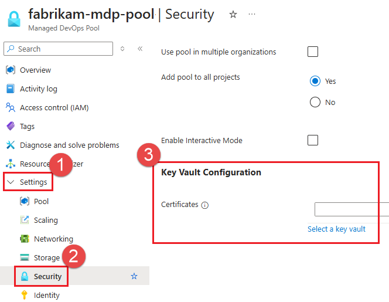Collapse the Settings section chevron
This screenshot has height=302, width=389.
pos(11,182)
